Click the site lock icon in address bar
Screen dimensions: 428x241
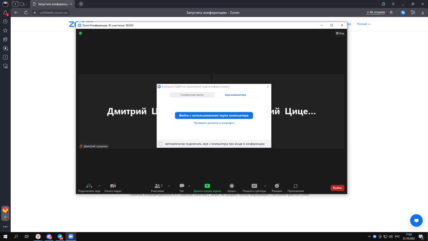click(34, 13)
